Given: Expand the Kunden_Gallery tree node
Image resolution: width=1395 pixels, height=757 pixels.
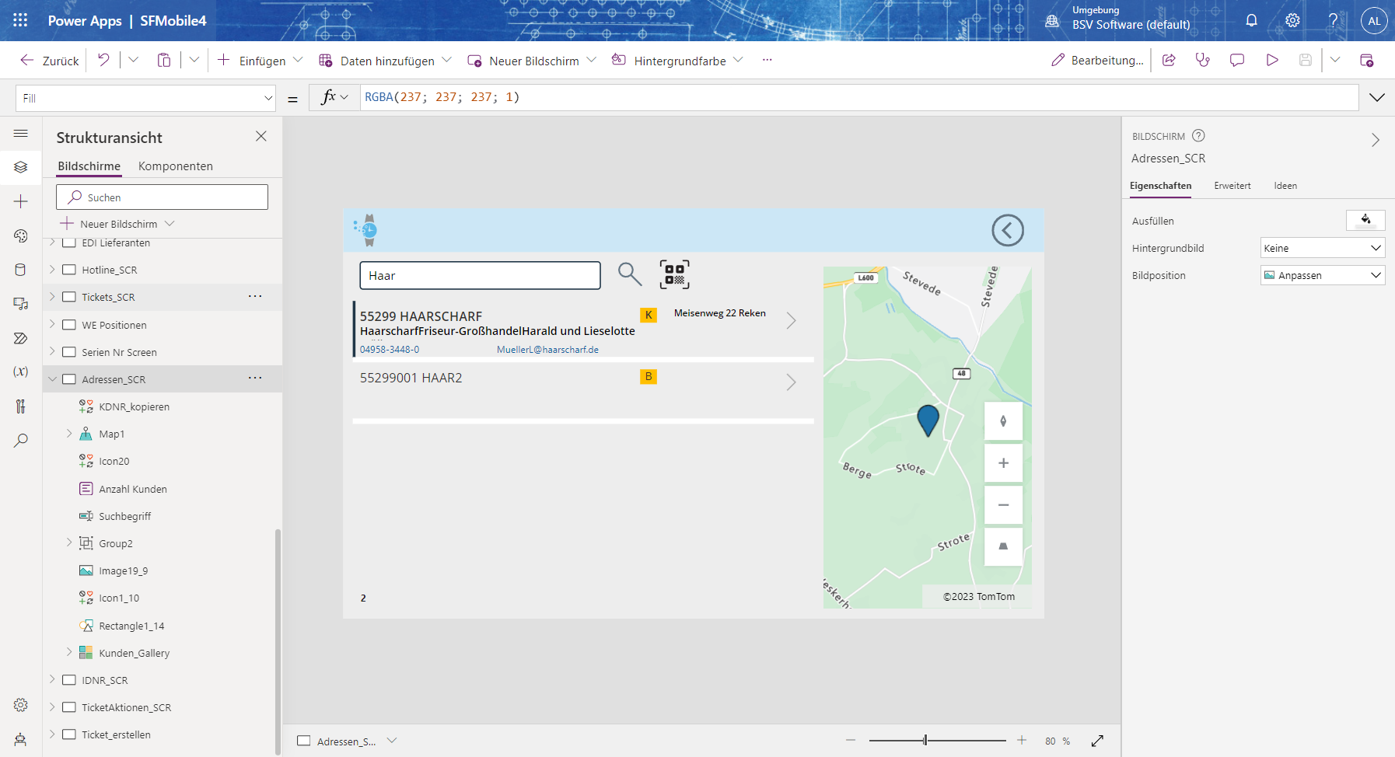Looking at the screenshot, I should pyautogui.click(x=69, y=652).
